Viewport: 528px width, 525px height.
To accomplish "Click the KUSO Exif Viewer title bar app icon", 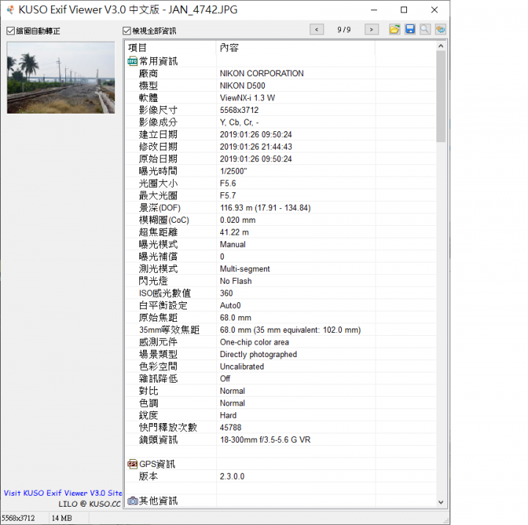I will [x=10, y=10].
